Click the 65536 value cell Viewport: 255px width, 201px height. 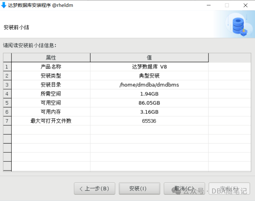click(x=149, y=121)
